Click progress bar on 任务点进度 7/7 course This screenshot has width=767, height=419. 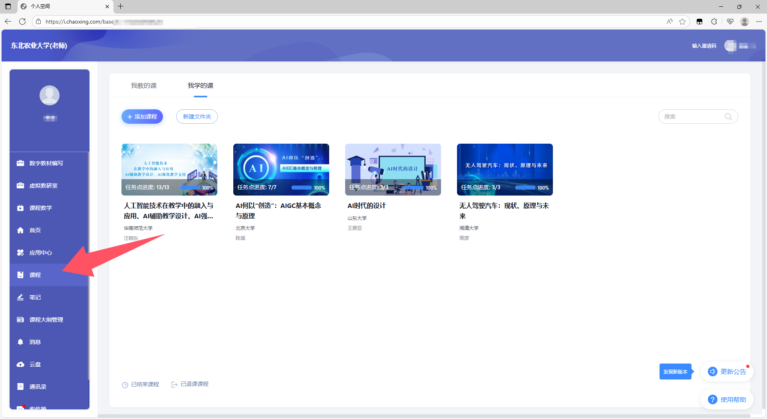coord(302,188)
